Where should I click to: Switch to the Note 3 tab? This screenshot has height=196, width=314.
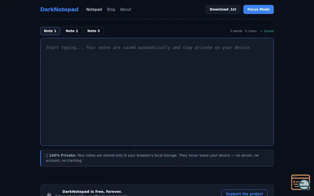click(x=93, y=31)
